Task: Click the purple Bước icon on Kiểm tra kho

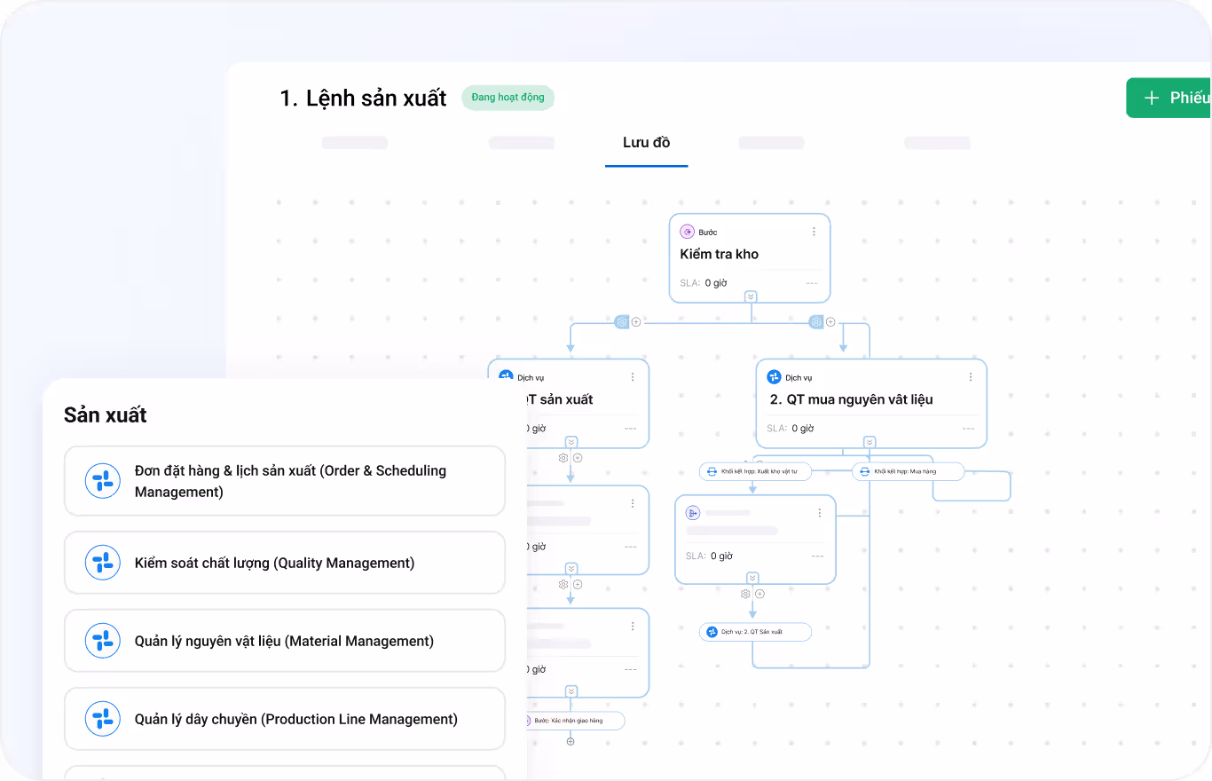Action: [x=687, y=232]
